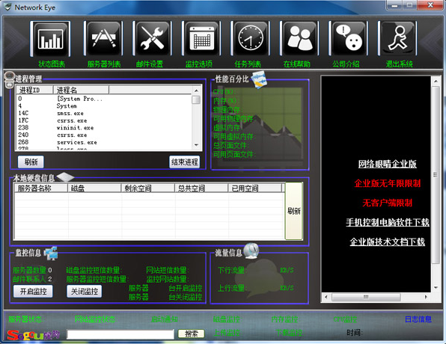Image resolution: width=446 pixels, height=344 pixels.
Task: Click process list scroll down arrow
Action: [x=196, y=145]
